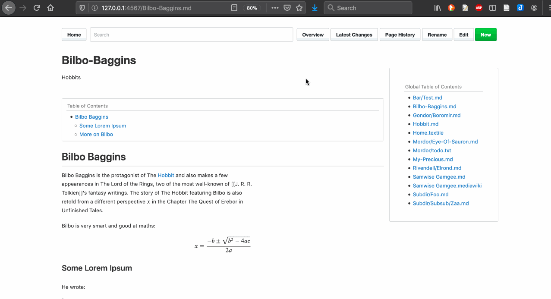
Task: Save page to Pocket icon
Action: pyautogui.click(x=287, y=8)
